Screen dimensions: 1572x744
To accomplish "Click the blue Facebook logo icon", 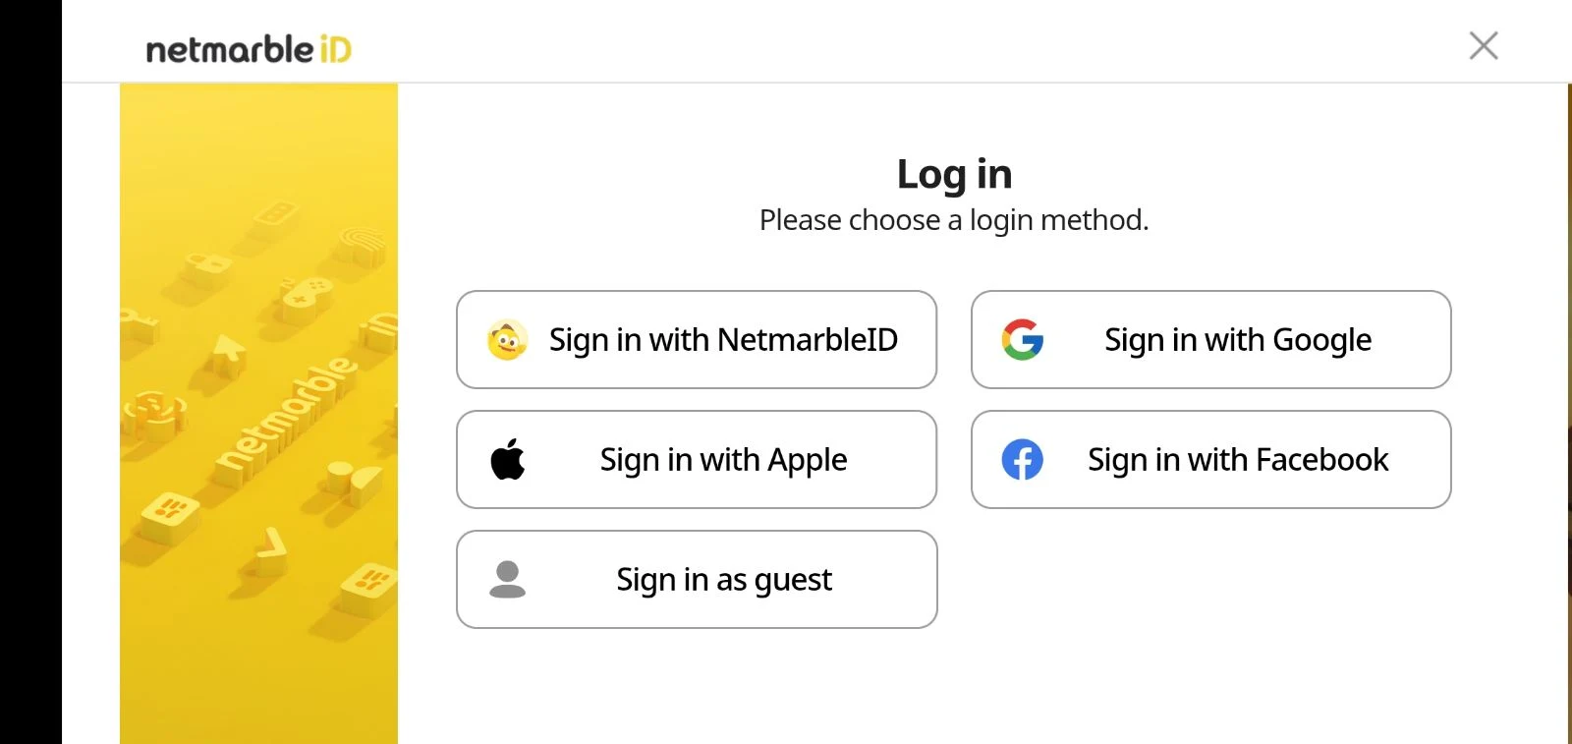I will click(1022, 460).
